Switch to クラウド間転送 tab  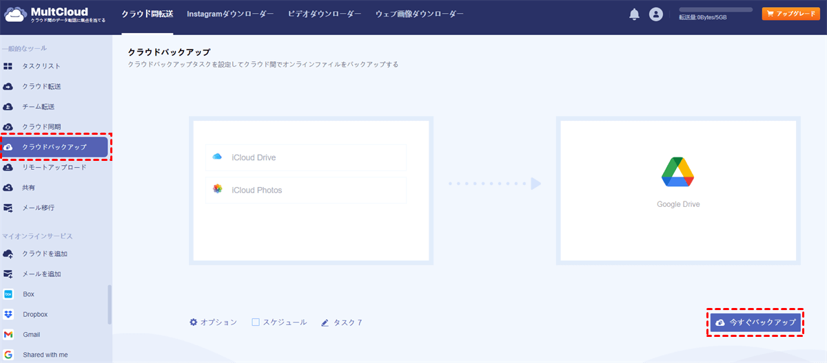(x=147, y=14)
